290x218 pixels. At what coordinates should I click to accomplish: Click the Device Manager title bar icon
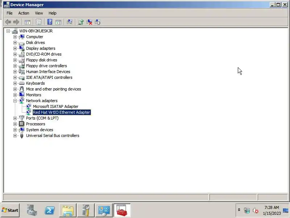(x=7, y=4)
